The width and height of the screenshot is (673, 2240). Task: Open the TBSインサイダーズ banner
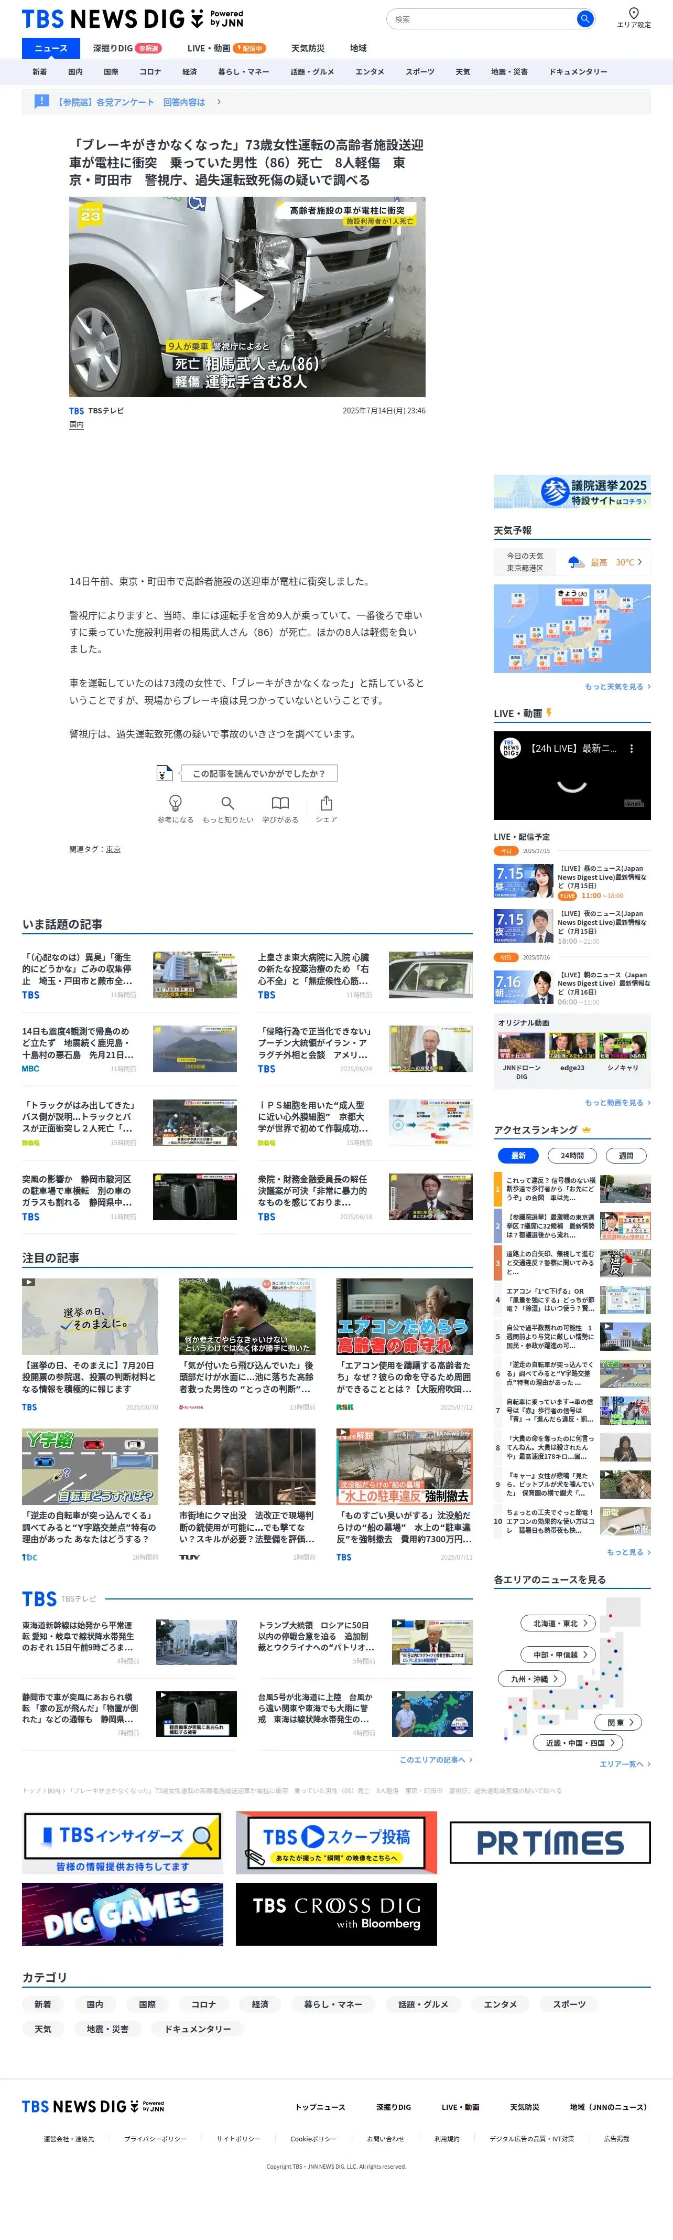(x=123, y=1842)
